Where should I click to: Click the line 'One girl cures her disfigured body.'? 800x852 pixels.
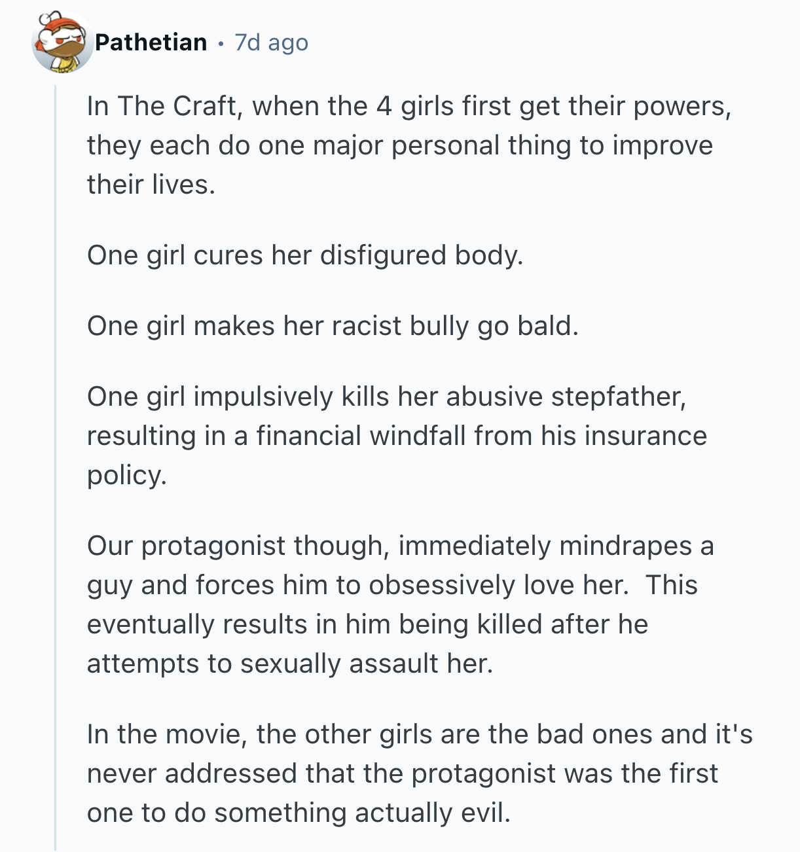coord(305,255)
